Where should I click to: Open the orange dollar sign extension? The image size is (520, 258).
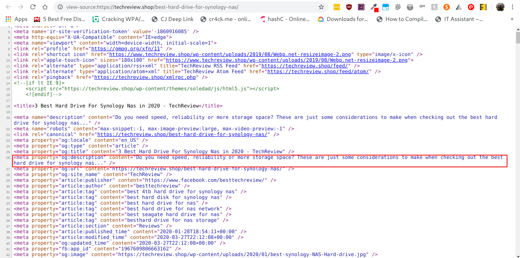tap(446, 7)
